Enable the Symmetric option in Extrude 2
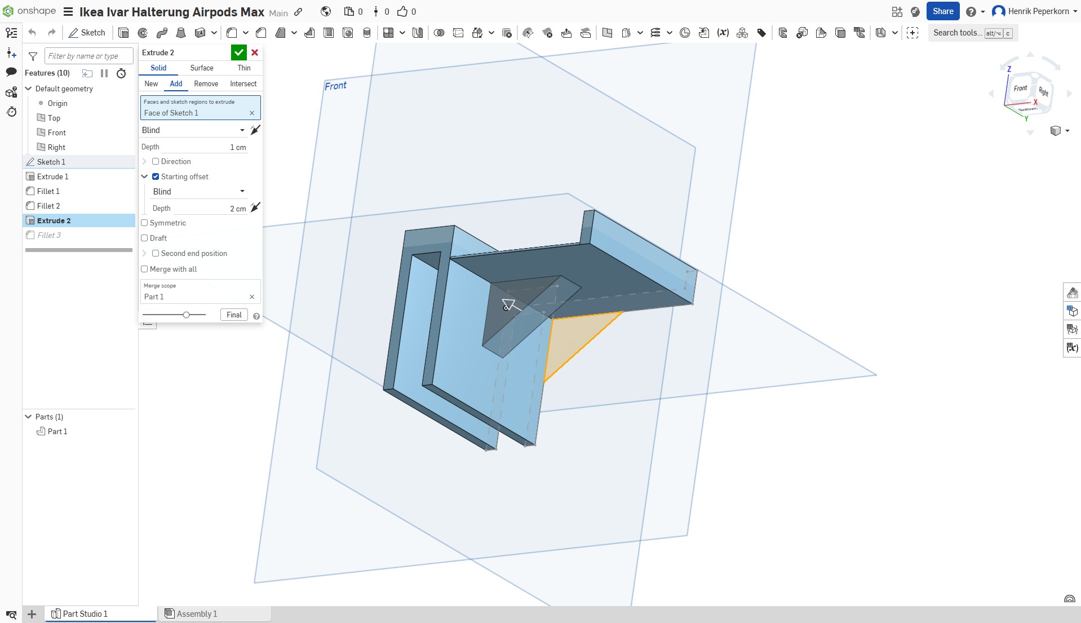The width and height of the screenshot is (1081, 623). coord(145,223)
